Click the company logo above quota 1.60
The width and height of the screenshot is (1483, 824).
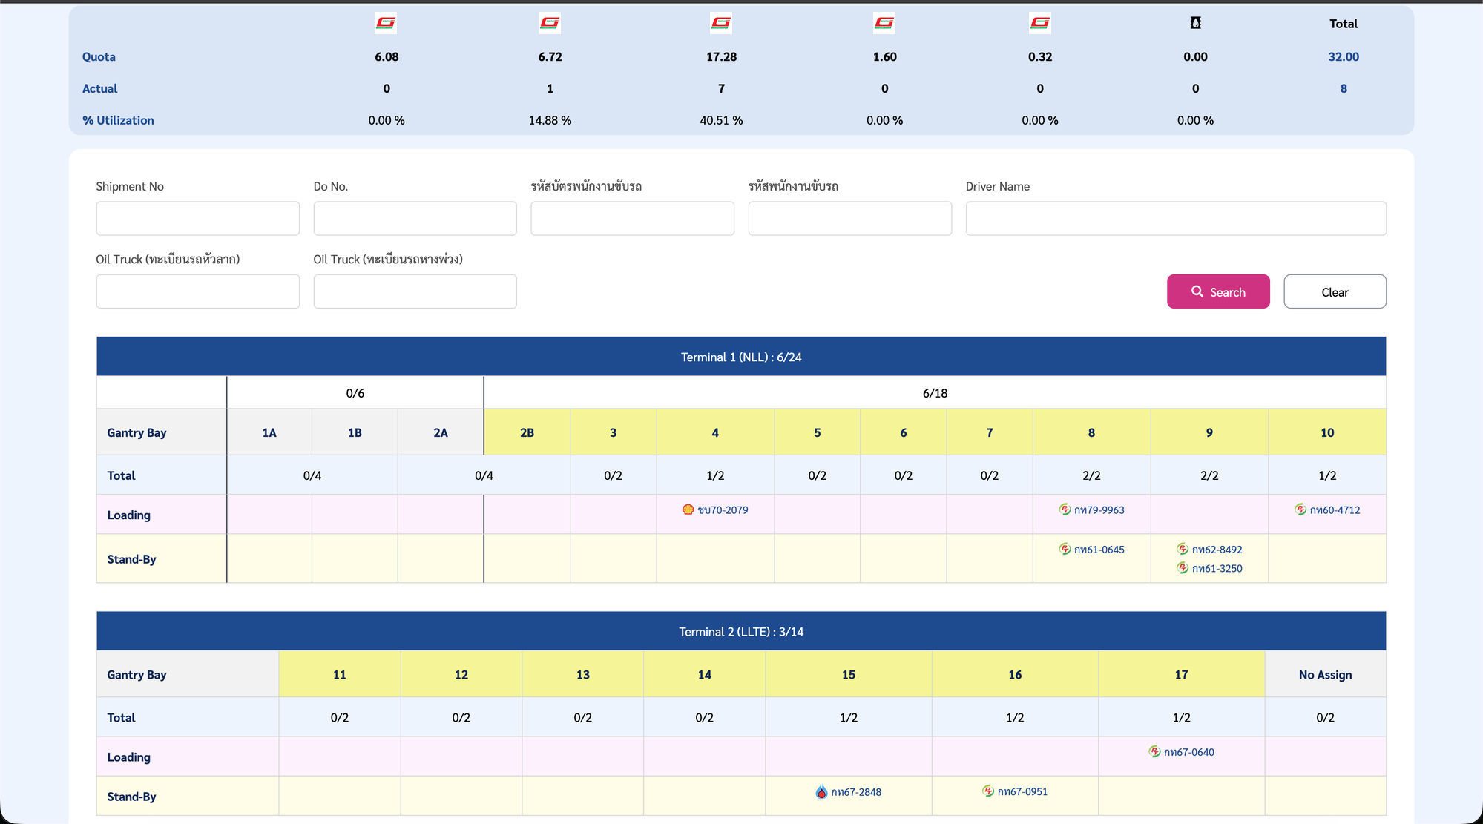(x=884, y=23)
